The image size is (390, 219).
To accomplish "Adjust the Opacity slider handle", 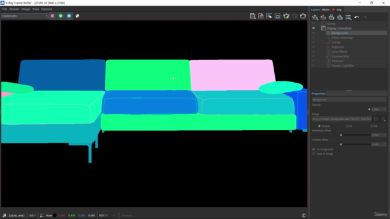I will 369,109.
